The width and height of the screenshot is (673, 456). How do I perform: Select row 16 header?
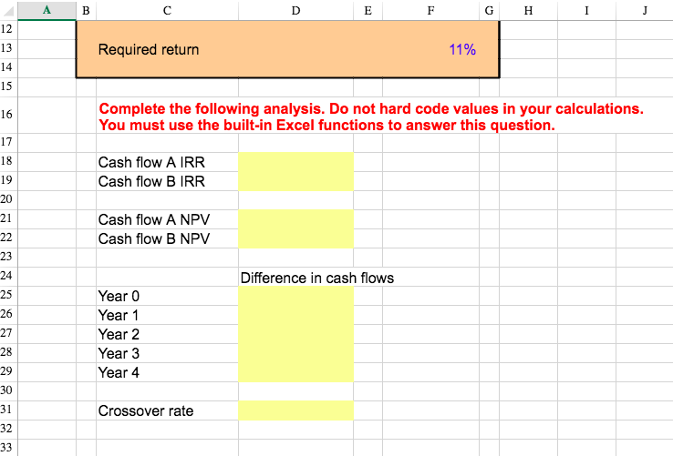tap(8, 115)
